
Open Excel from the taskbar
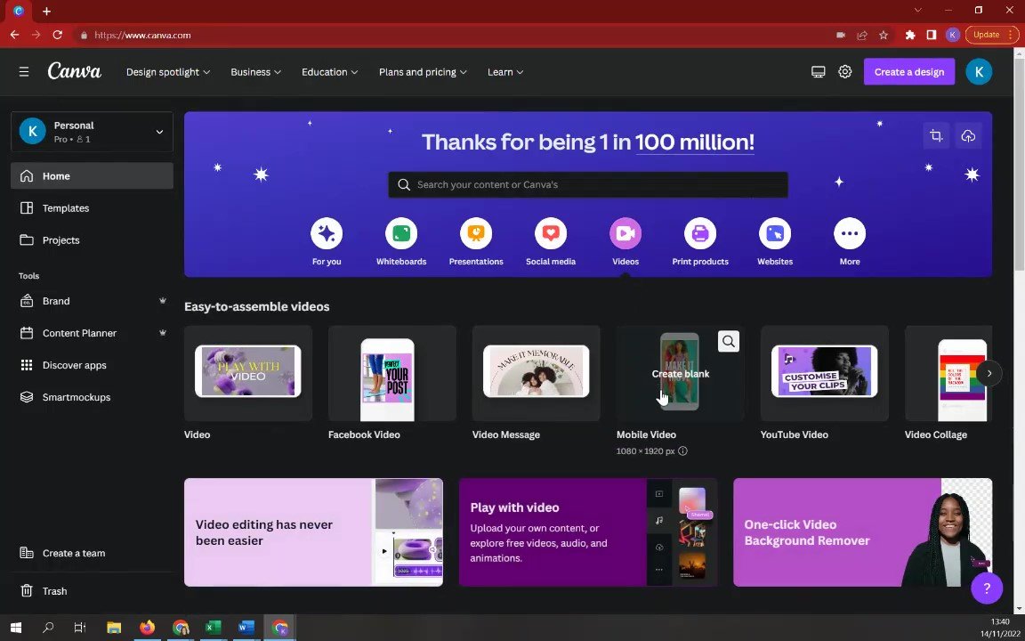coord(214,628)
